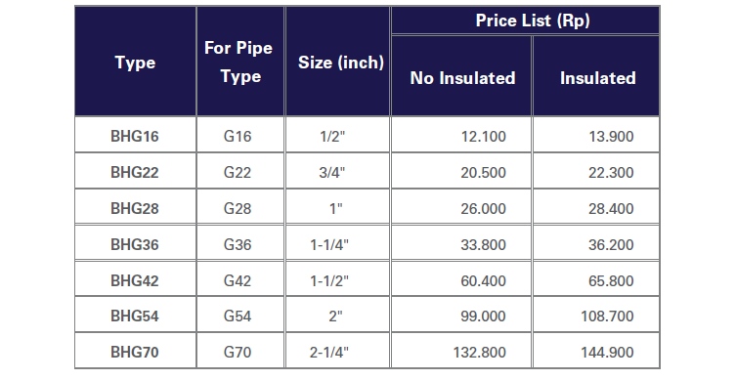Click the For Pipe Type header
The height and width of the screenshot is (380, 736).
239,62
